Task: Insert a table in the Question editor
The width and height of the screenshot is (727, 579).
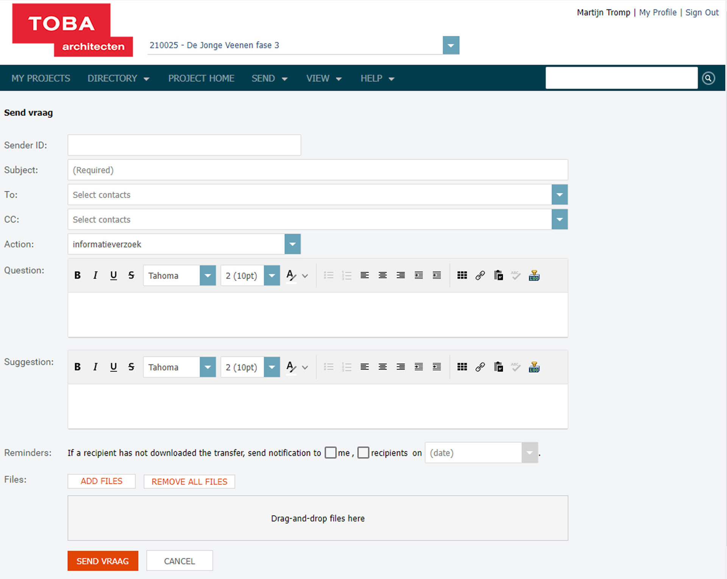Action: 462,275
